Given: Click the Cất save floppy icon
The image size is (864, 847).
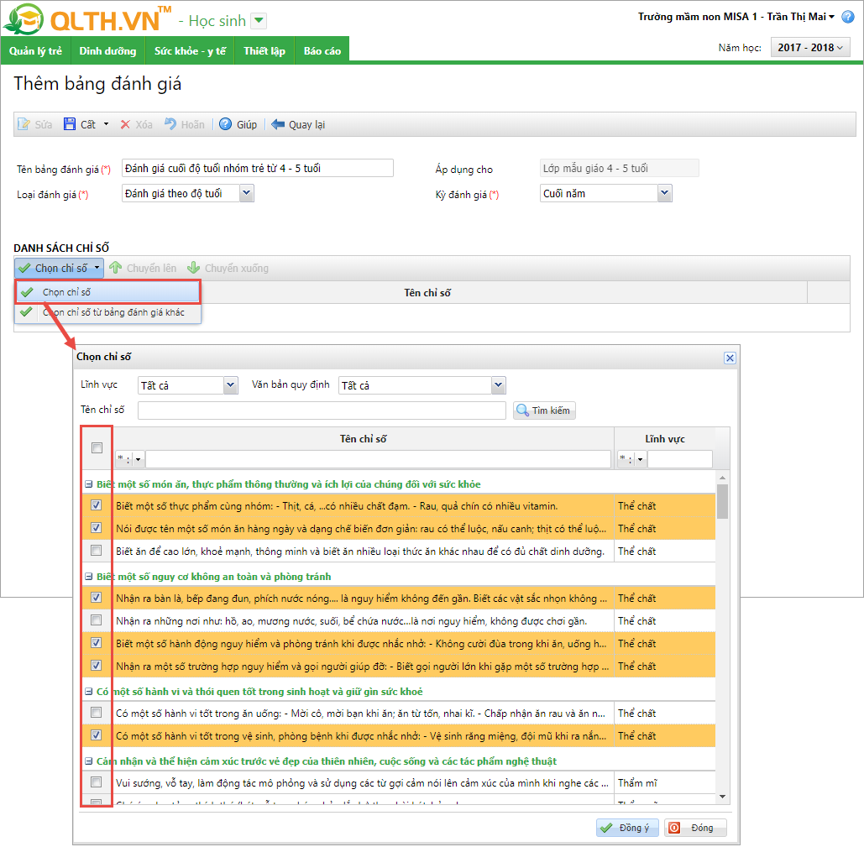Looking at the screenshot, I should click(70, 124).
